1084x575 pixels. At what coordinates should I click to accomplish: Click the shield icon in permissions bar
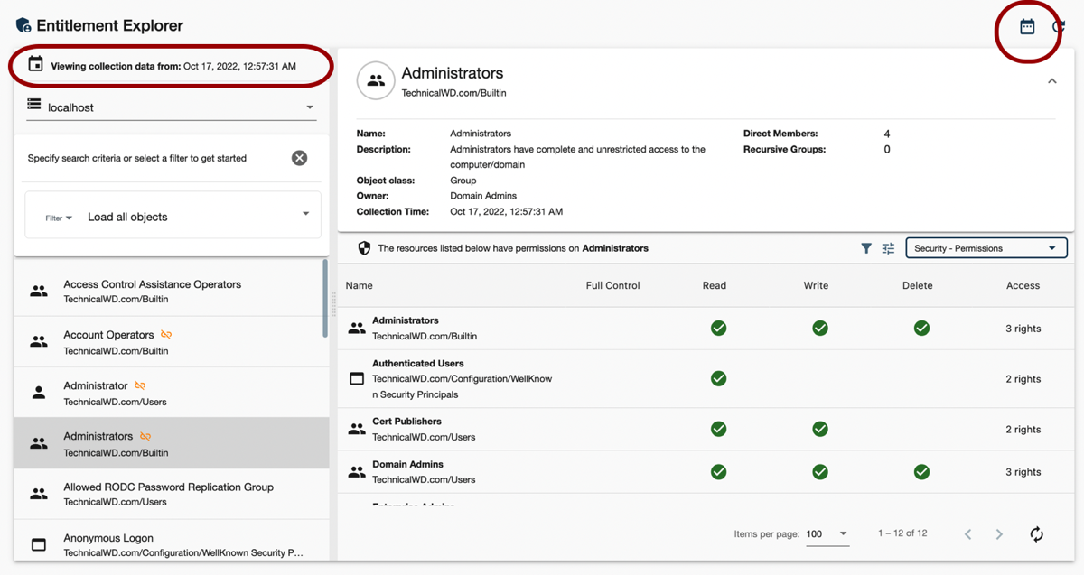pyautogui.click(x=365, y=248)
